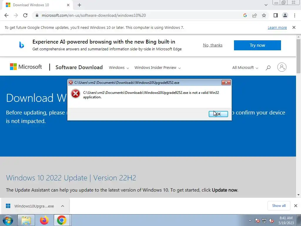Screen dimensions: 301x226
Task: Click the Microsoft logo
Action: tap(26, 67)
